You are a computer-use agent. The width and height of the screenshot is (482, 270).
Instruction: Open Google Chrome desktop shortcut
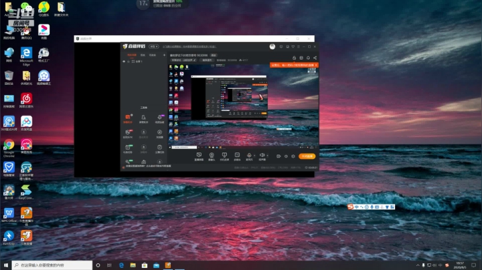click(x=9, y=148)
